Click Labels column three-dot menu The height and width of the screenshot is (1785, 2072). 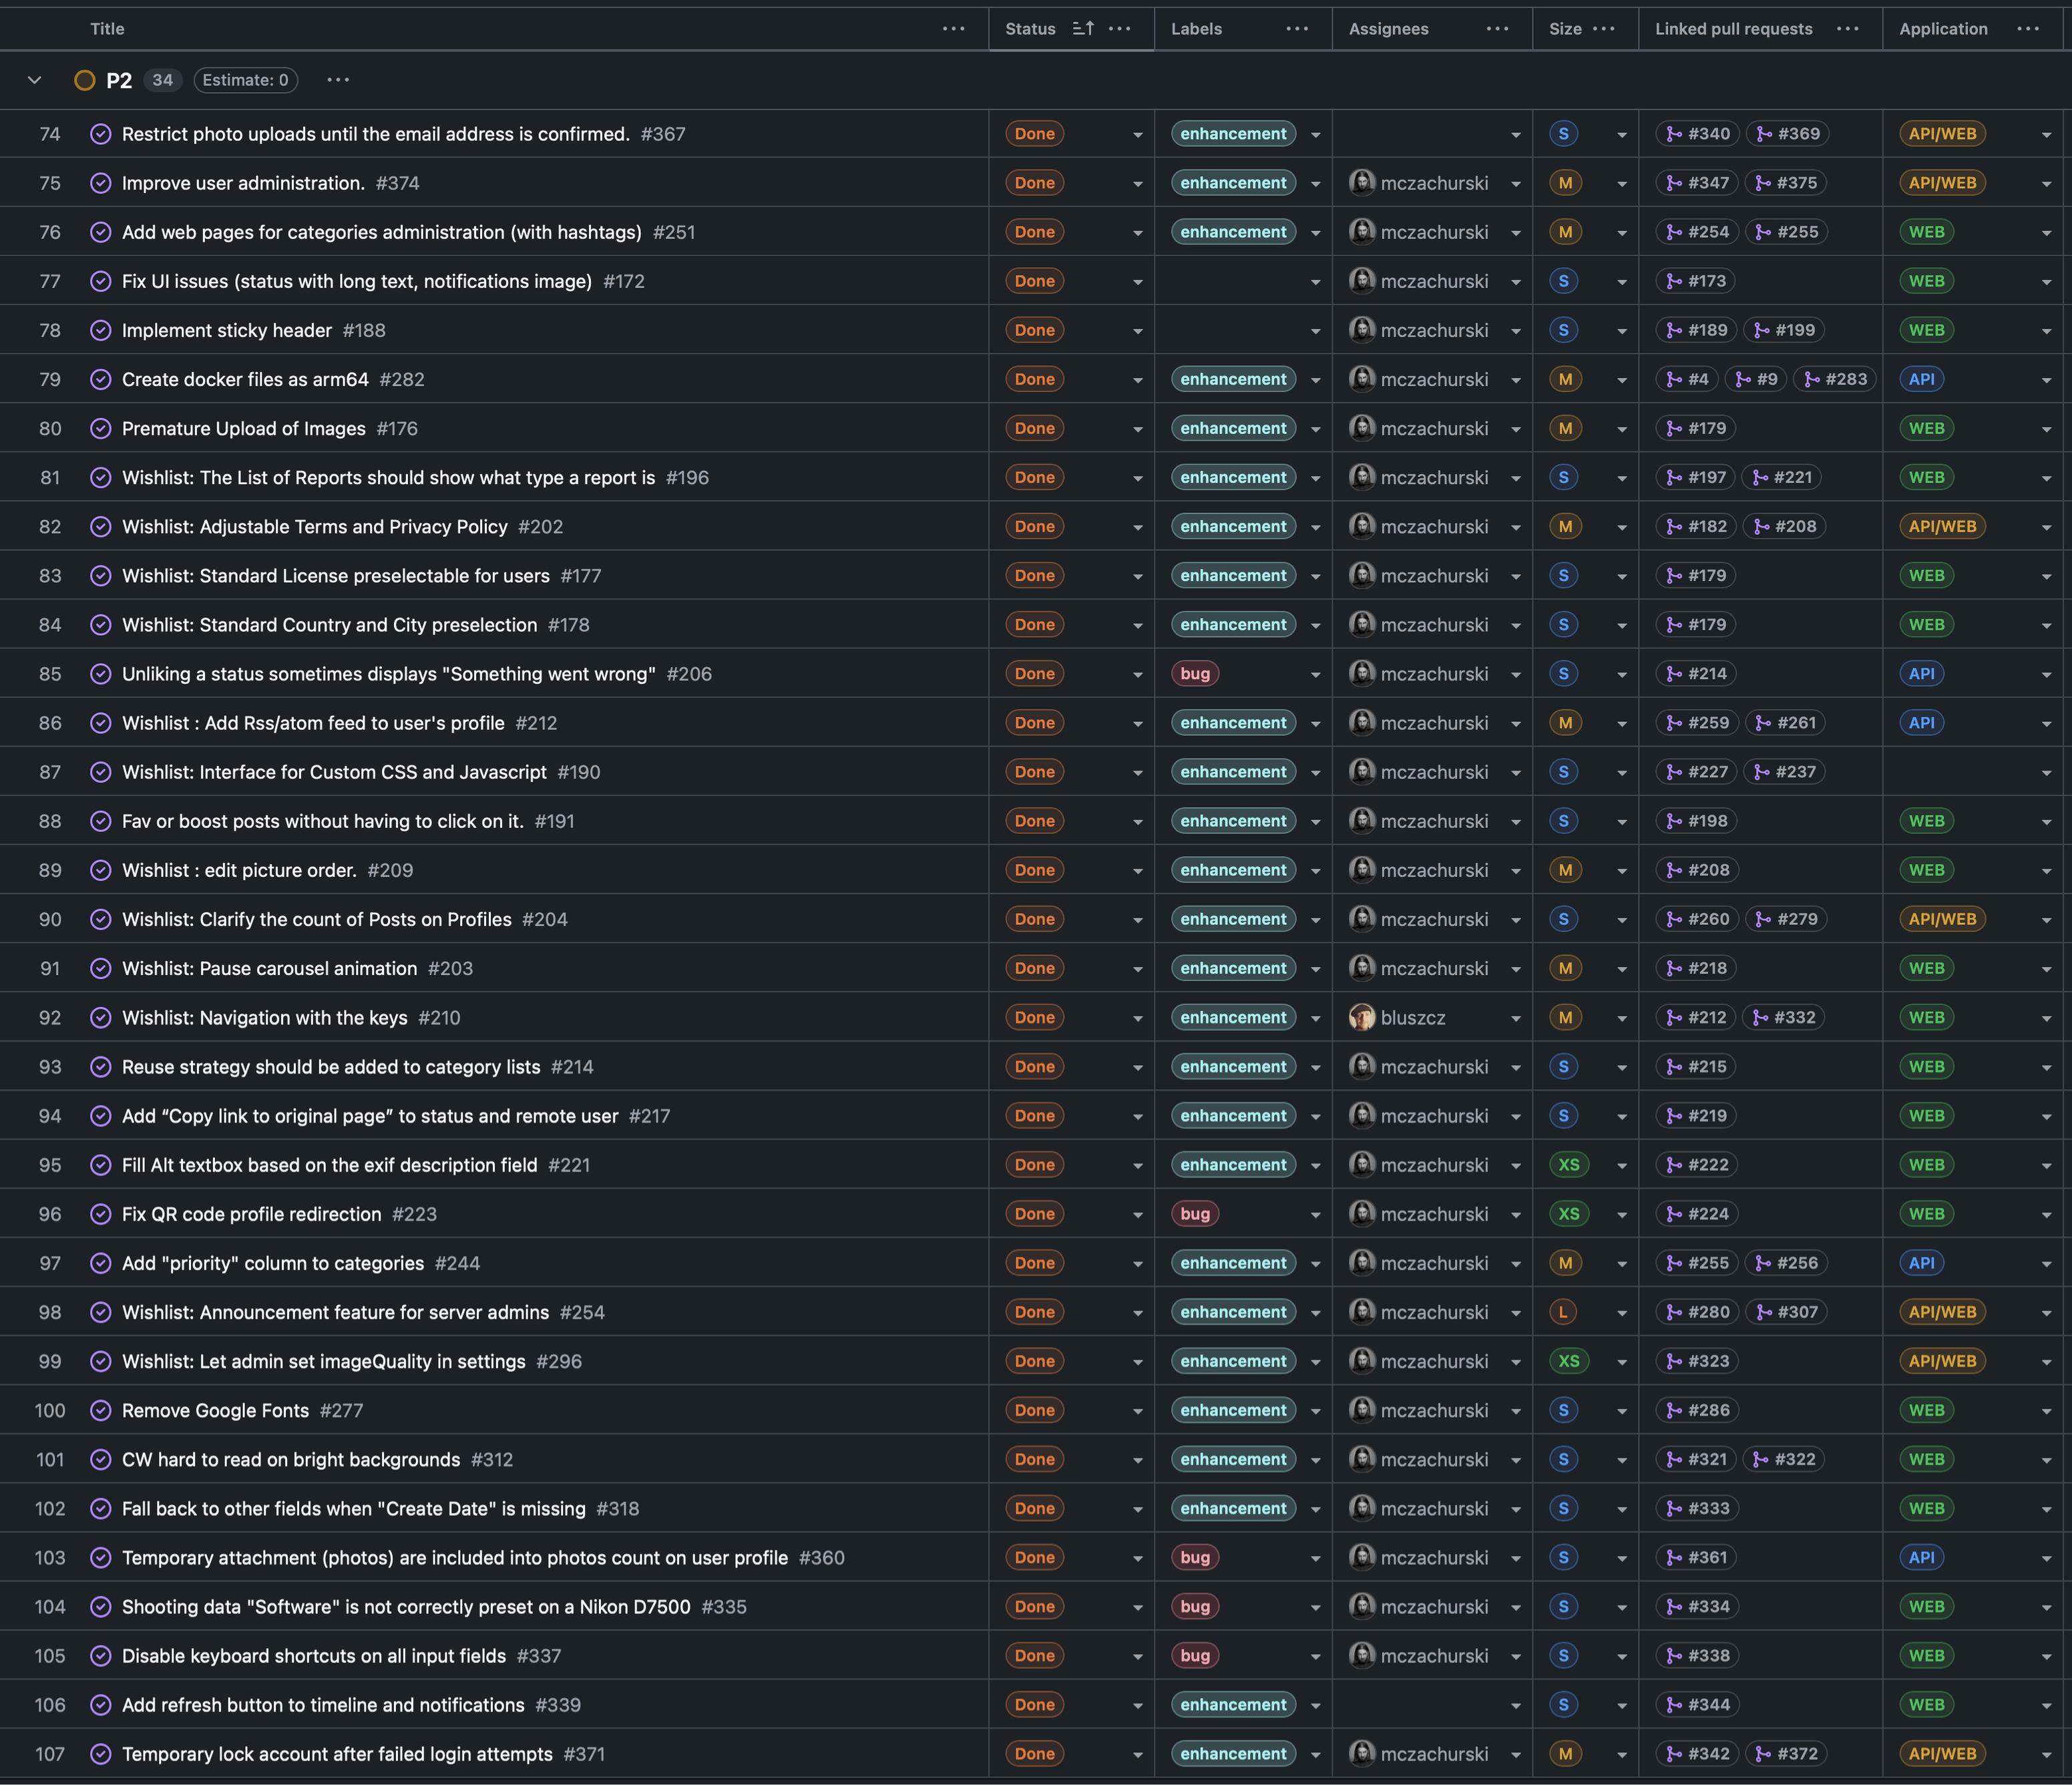pos(1297,29)
